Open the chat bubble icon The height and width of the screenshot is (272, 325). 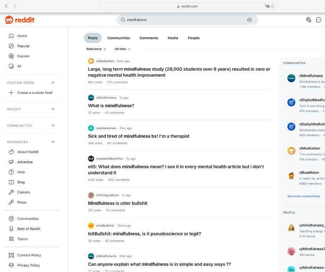pyautogui.click(x=318, y=20)
